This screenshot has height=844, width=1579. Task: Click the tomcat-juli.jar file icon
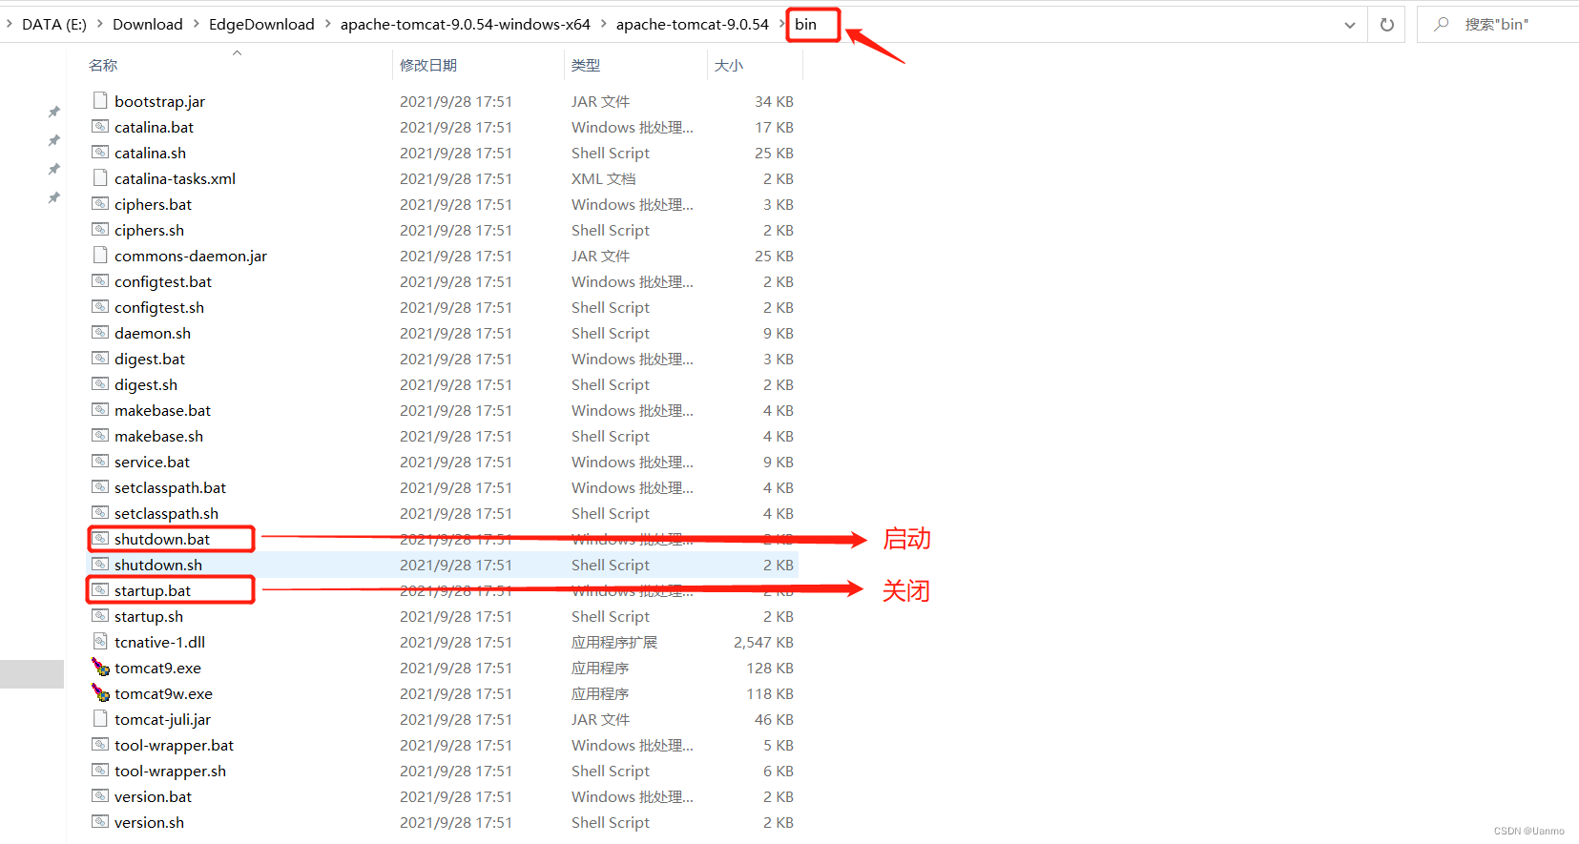(x=100, y=718)
